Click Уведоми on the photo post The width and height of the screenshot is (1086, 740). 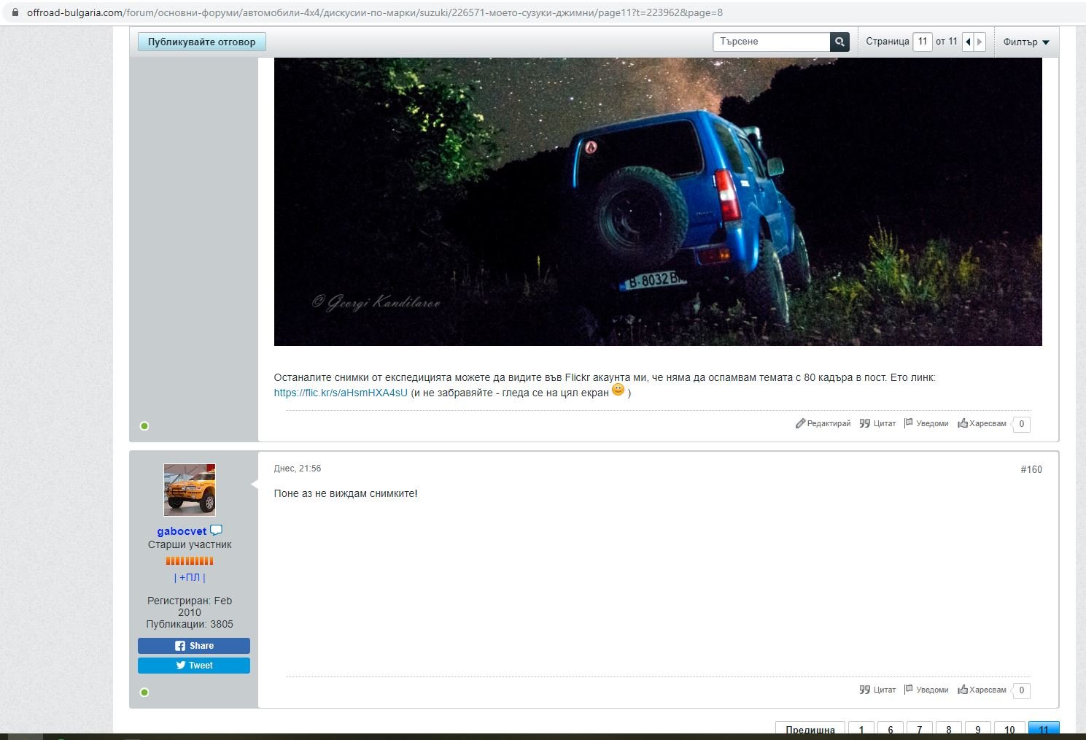pos(926,423)
